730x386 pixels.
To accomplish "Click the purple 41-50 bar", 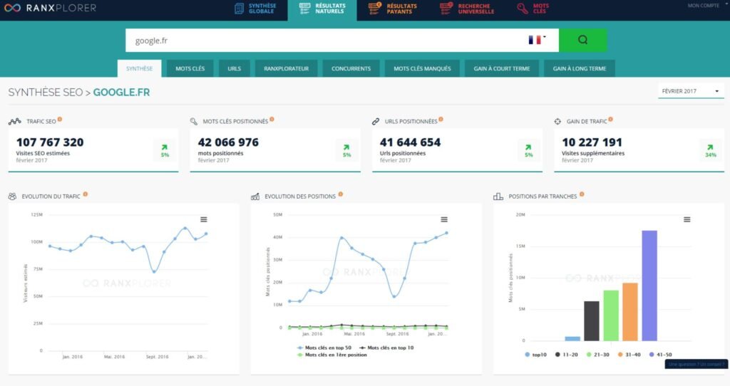I will coord(649,286).
